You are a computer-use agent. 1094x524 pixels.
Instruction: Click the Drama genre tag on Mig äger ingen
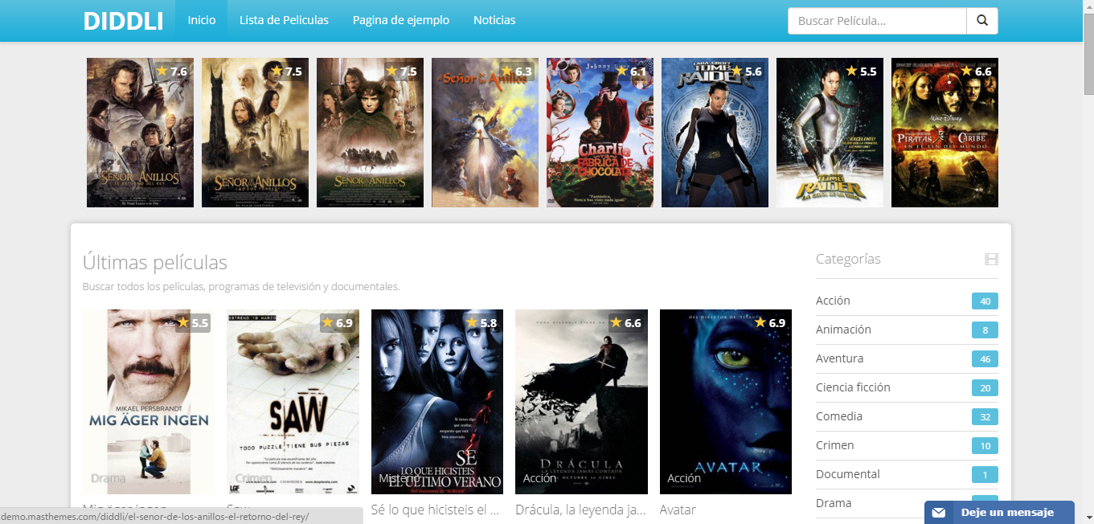click(x=108, y=478)
